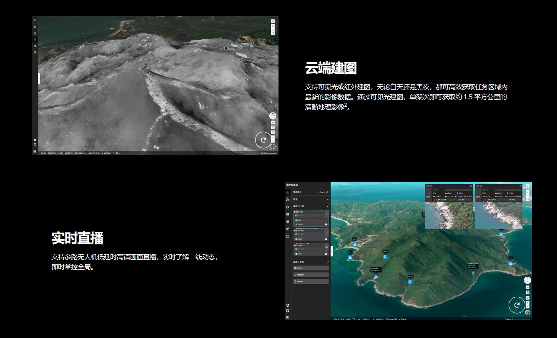Click the side panel handle in cloud mapping view
Screen dimensions: 557x338
pos(39,78)
